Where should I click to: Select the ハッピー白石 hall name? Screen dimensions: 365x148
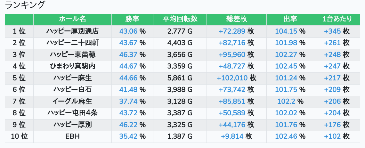click(x=72, y=90)
